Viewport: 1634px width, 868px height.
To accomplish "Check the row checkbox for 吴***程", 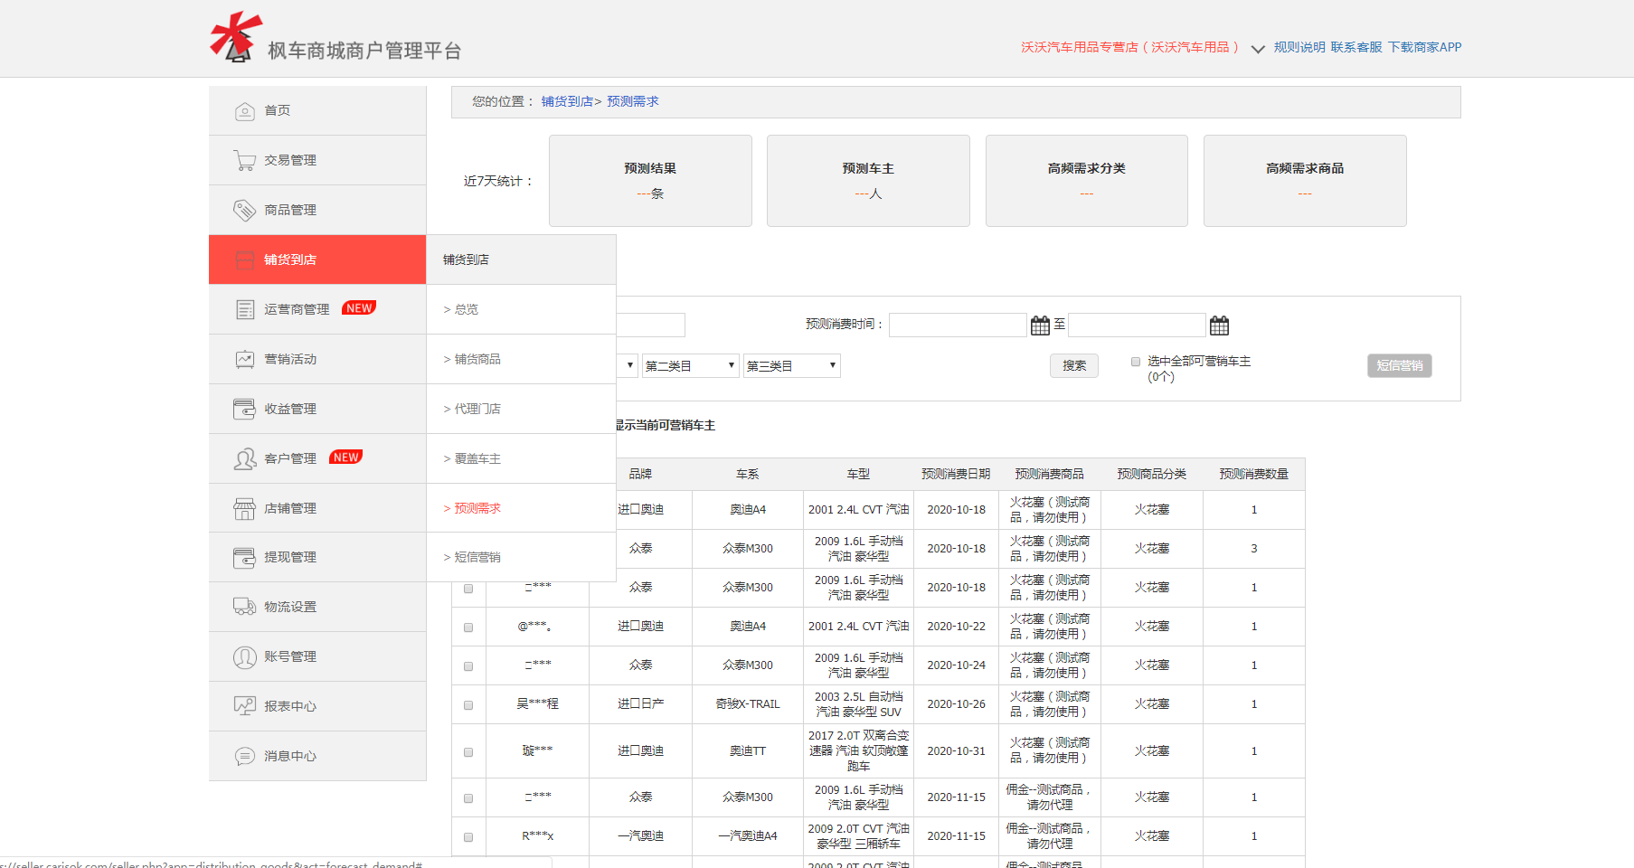I will 468,704.
